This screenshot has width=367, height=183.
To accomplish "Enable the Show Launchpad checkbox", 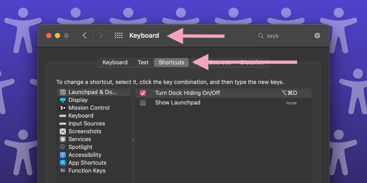I will 143,103.
